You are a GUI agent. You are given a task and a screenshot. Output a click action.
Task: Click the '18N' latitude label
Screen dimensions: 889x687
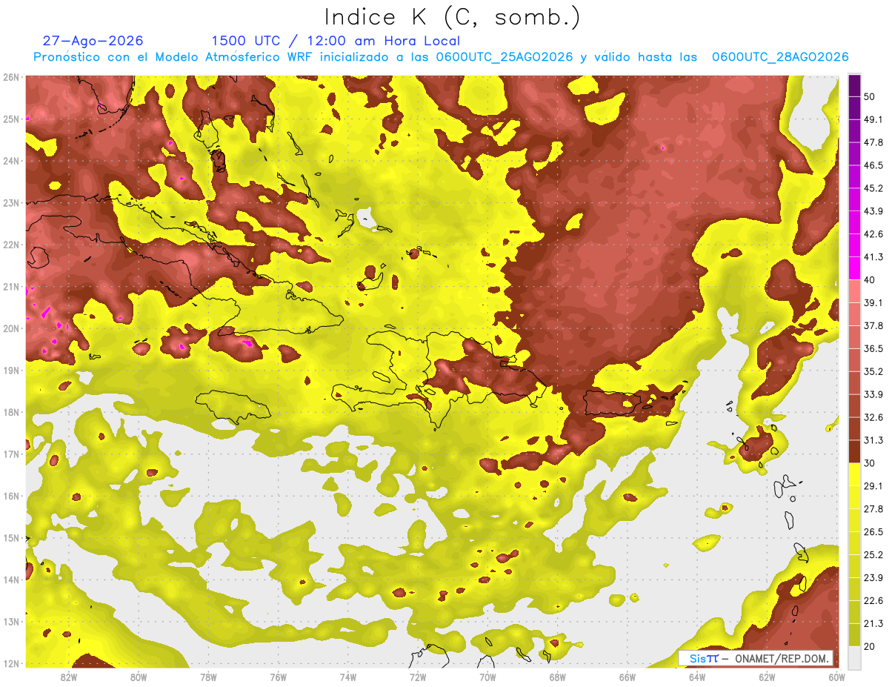pos(11,412)
